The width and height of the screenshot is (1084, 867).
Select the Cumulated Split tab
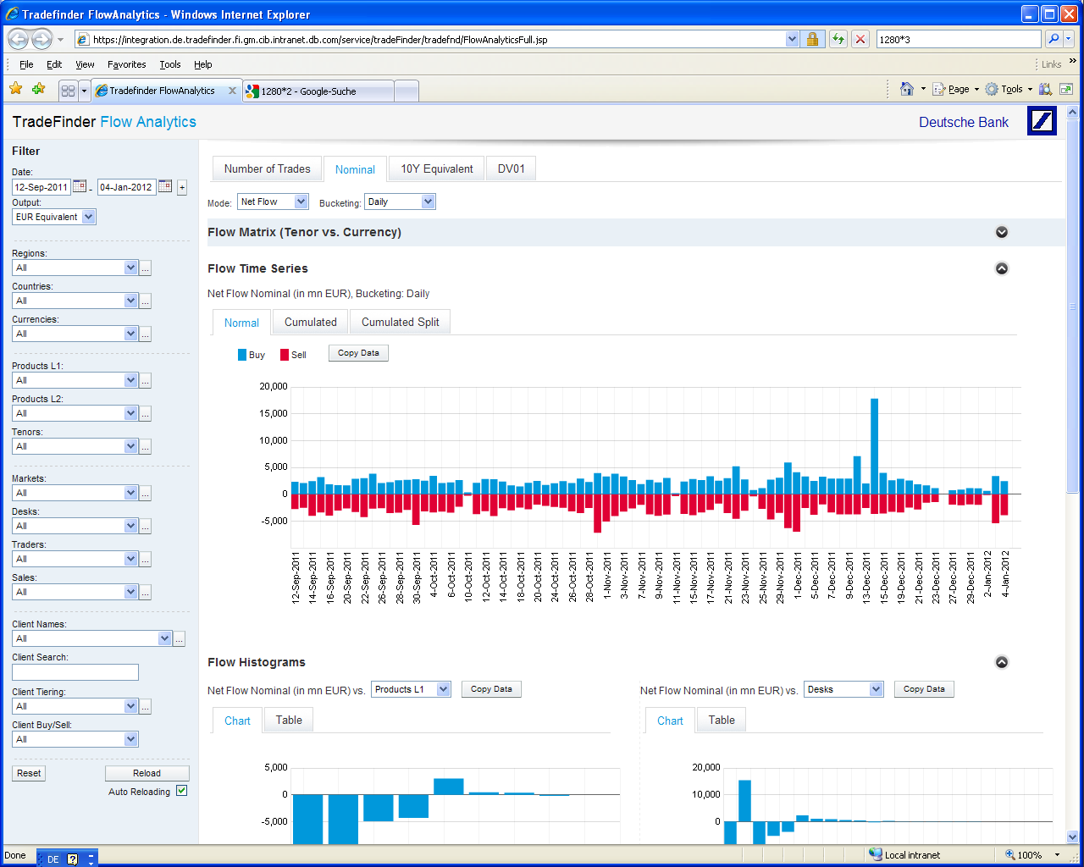click(x=400, y=322)
